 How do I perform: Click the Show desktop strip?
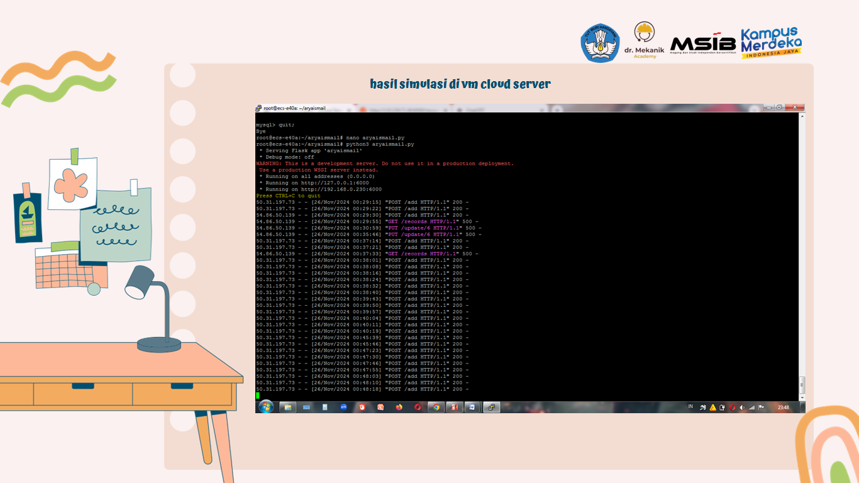[803, 408]
